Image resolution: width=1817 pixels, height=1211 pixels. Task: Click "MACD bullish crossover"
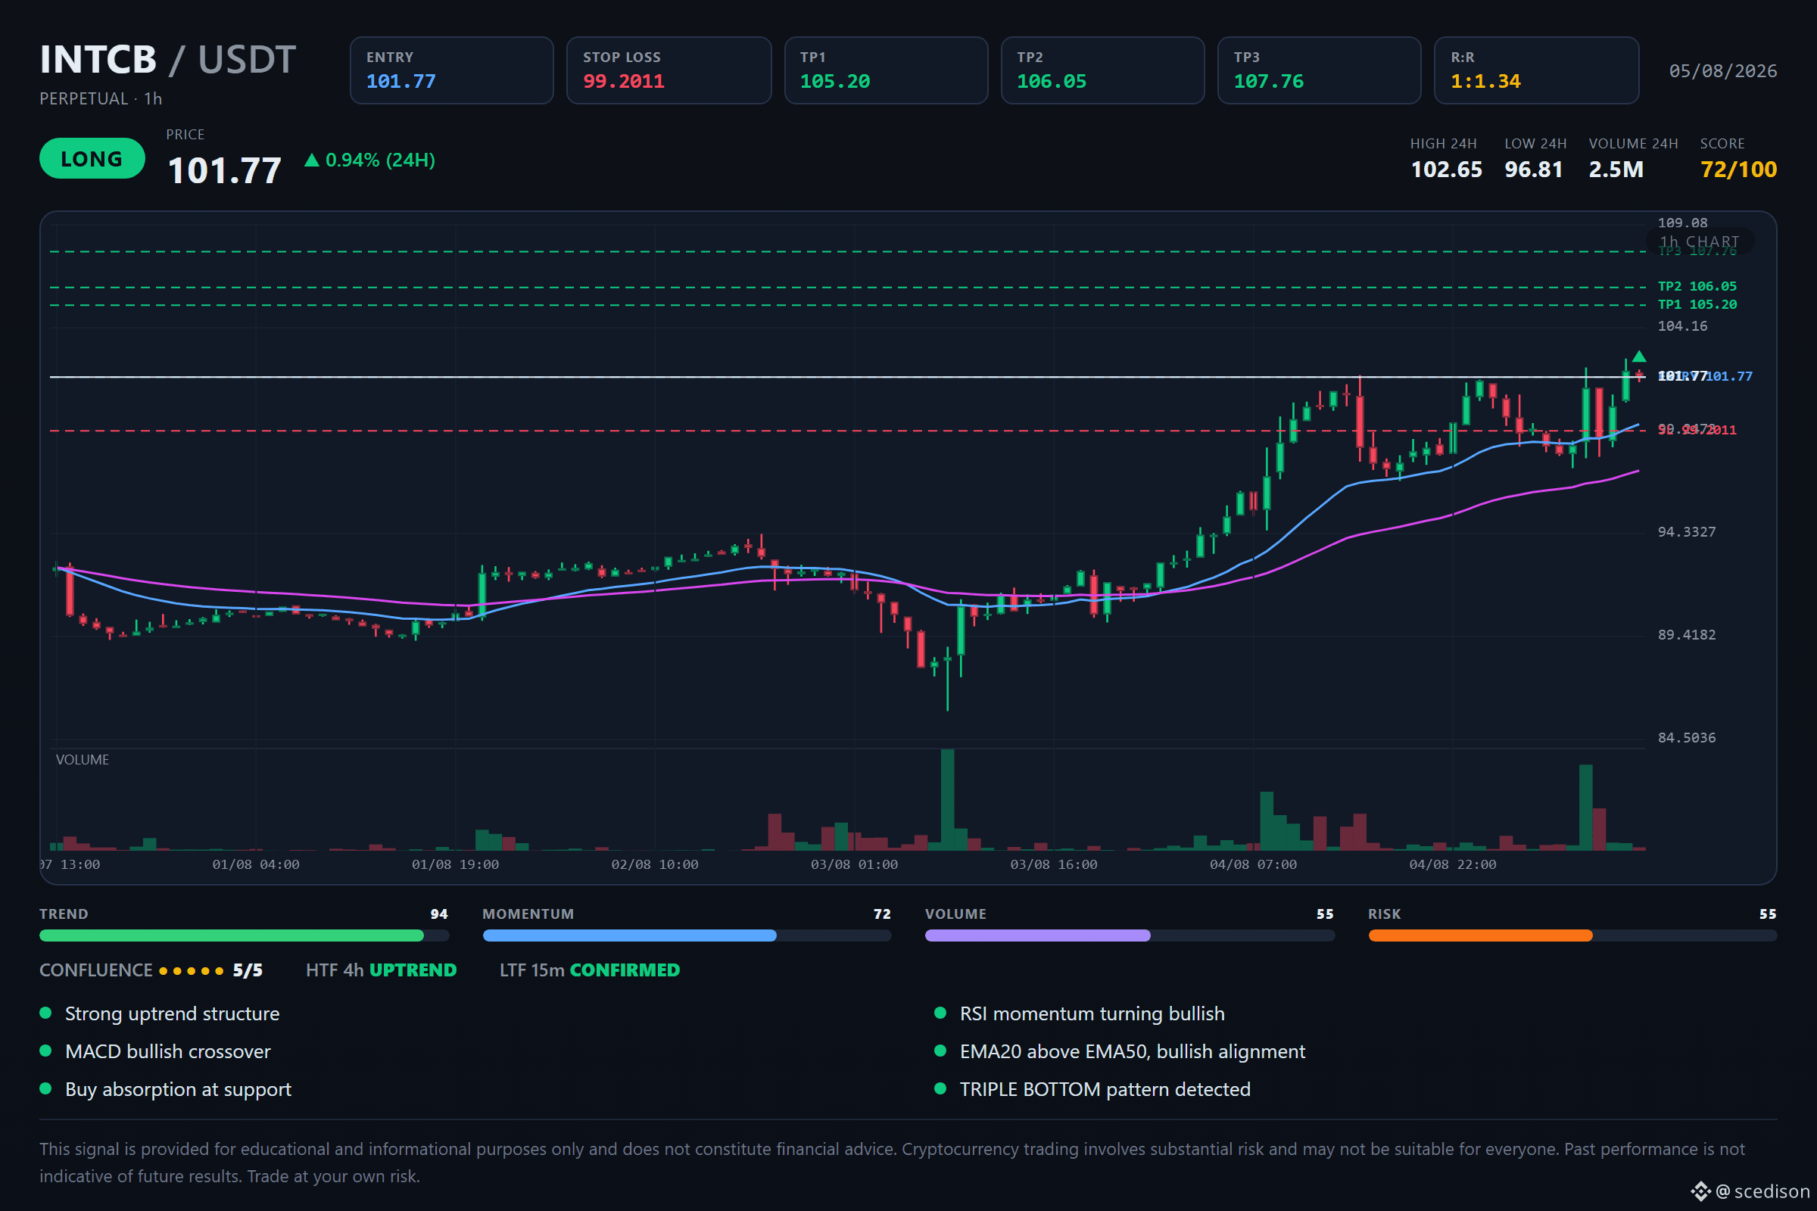(167, 1052)
